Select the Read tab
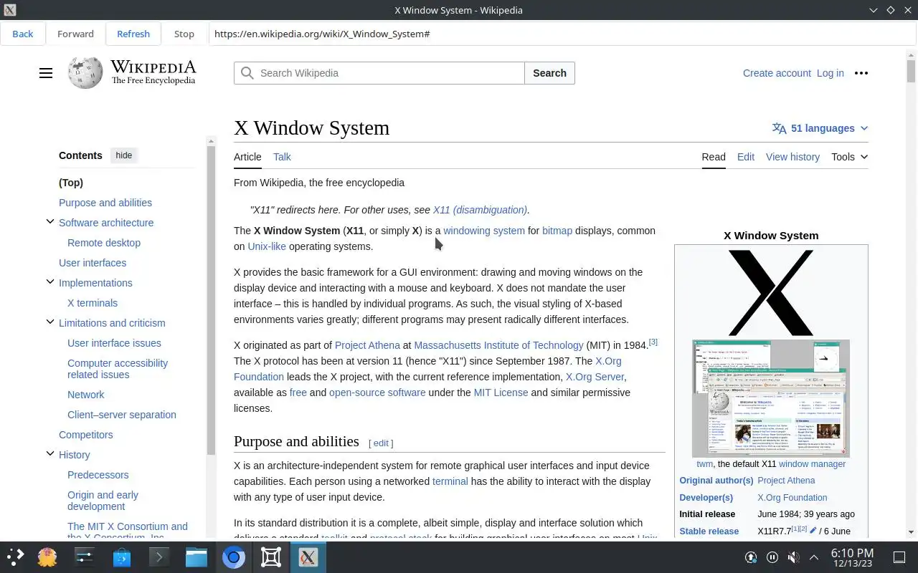The height and width of the screenshot is (573, 918). [x=714, y=157]
